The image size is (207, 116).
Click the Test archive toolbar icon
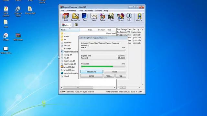(85, 17)
